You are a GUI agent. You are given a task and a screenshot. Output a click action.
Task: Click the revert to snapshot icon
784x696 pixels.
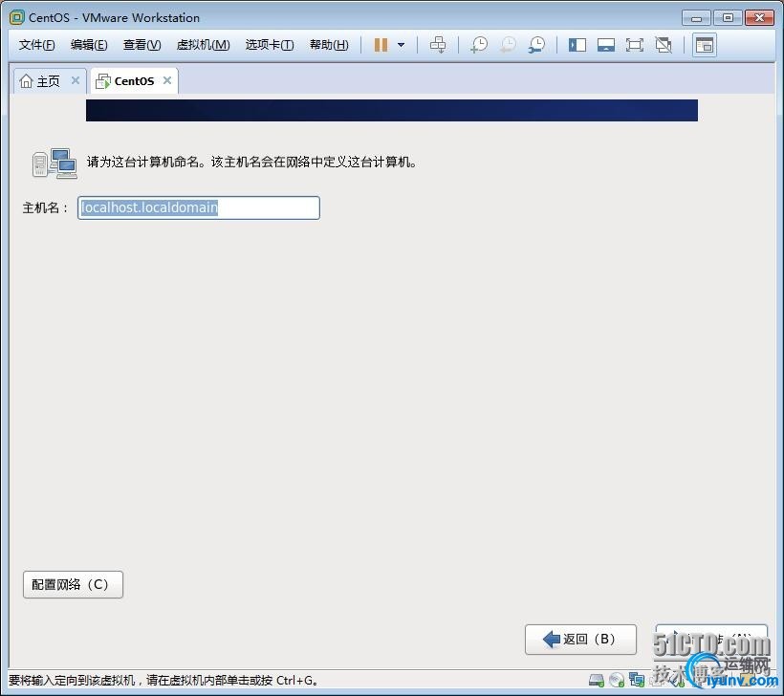[x=508, y=45]
